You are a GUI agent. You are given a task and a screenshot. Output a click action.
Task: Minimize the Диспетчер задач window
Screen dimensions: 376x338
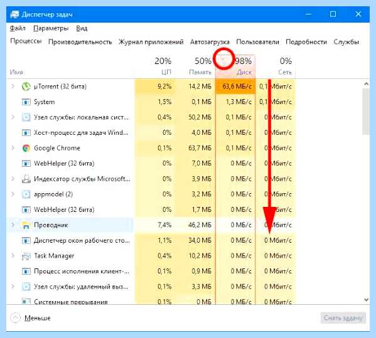309,14
